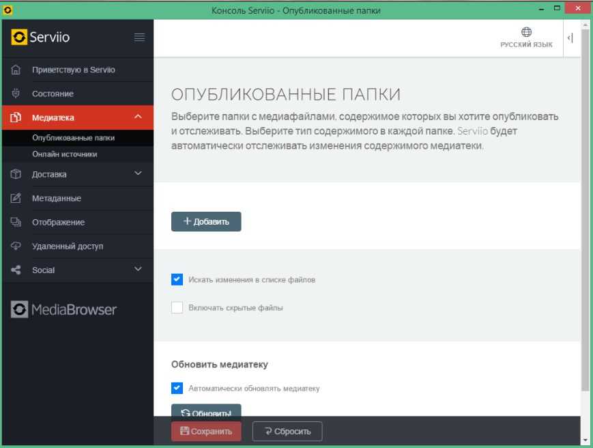This screenshot has width=593, height=448.
Task: Enable Включать скрытые файлы checkbox
Action: (177, 307)
